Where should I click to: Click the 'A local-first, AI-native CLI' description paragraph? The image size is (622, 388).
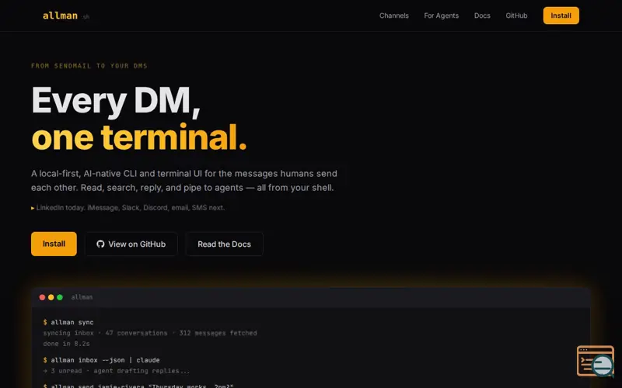click(x=184, y=181)
